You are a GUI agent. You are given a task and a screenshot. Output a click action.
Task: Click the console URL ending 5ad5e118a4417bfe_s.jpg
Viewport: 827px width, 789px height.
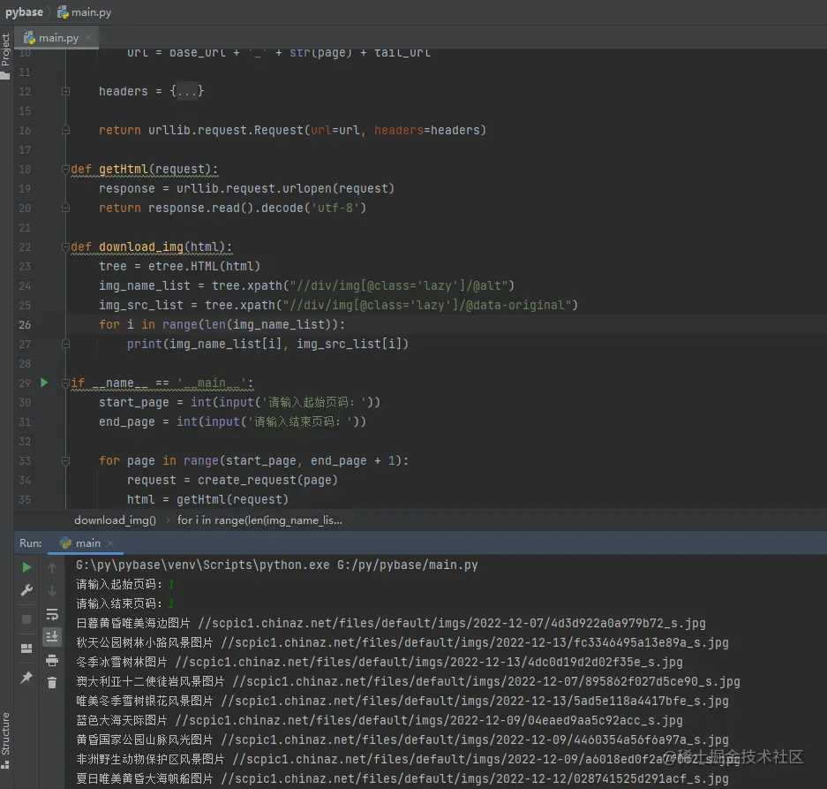tap(475, 702)
